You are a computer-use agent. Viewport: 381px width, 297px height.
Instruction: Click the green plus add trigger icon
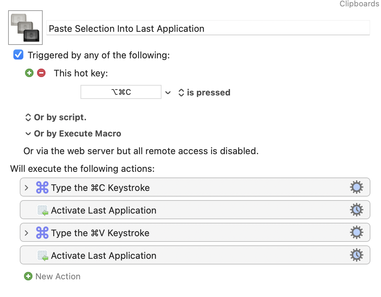[x=29, y=73]
